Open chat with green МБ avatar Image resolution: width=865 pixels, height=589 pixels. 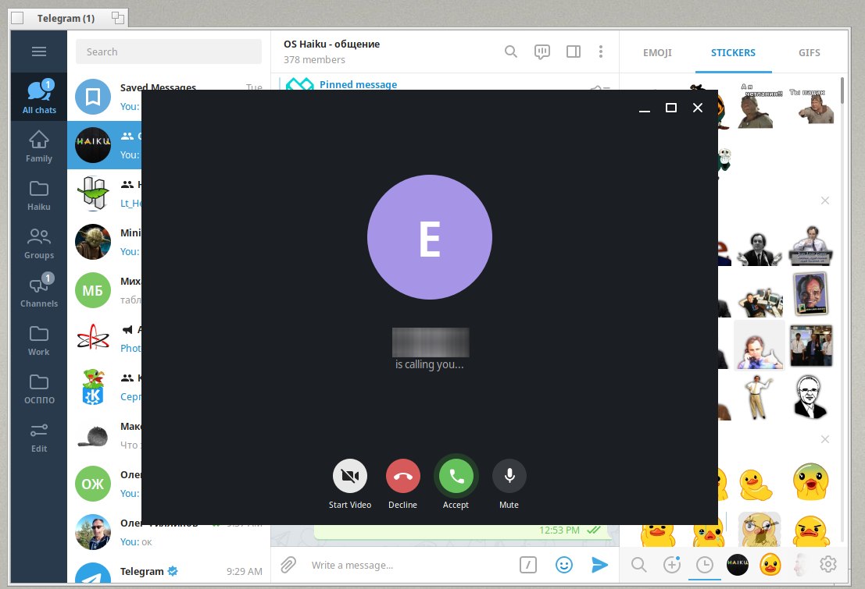(93, 290)
